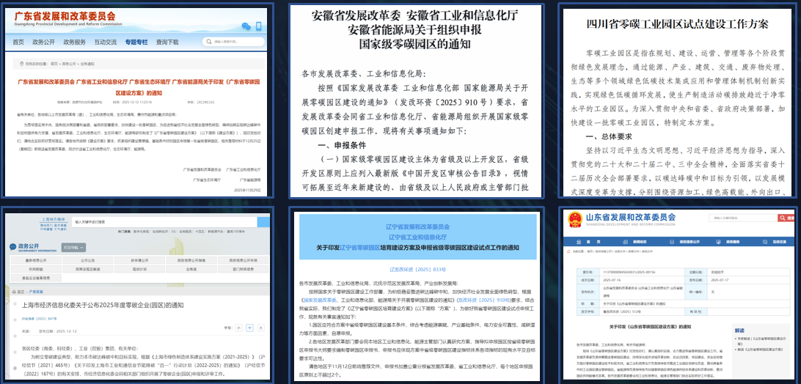Click 新闻动态 icon in Shandong navigation bar
801x384 pixels.
[x=625, y=242]
